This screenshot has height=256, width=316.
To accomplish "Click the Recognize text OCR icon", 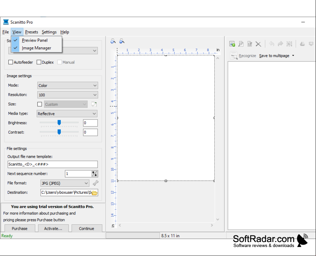I will (x=234, y=56).
